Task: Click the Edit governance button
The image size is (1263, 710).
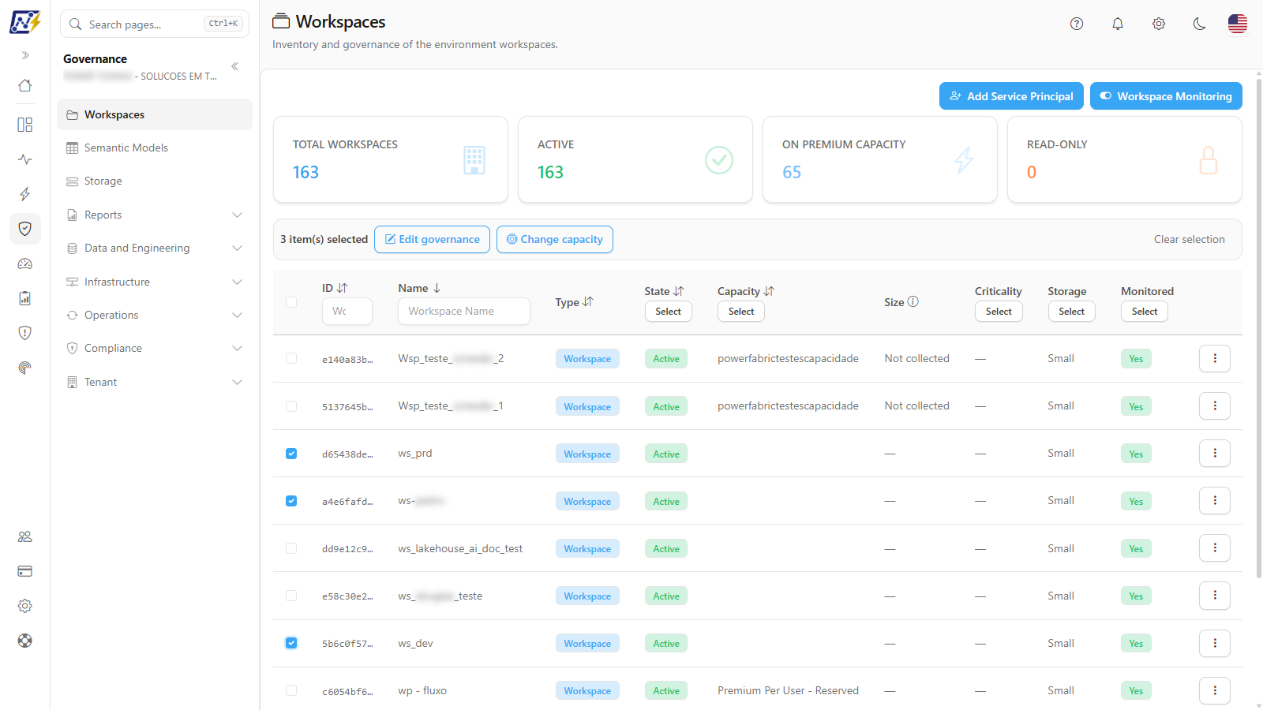Action: pos(432,239)
